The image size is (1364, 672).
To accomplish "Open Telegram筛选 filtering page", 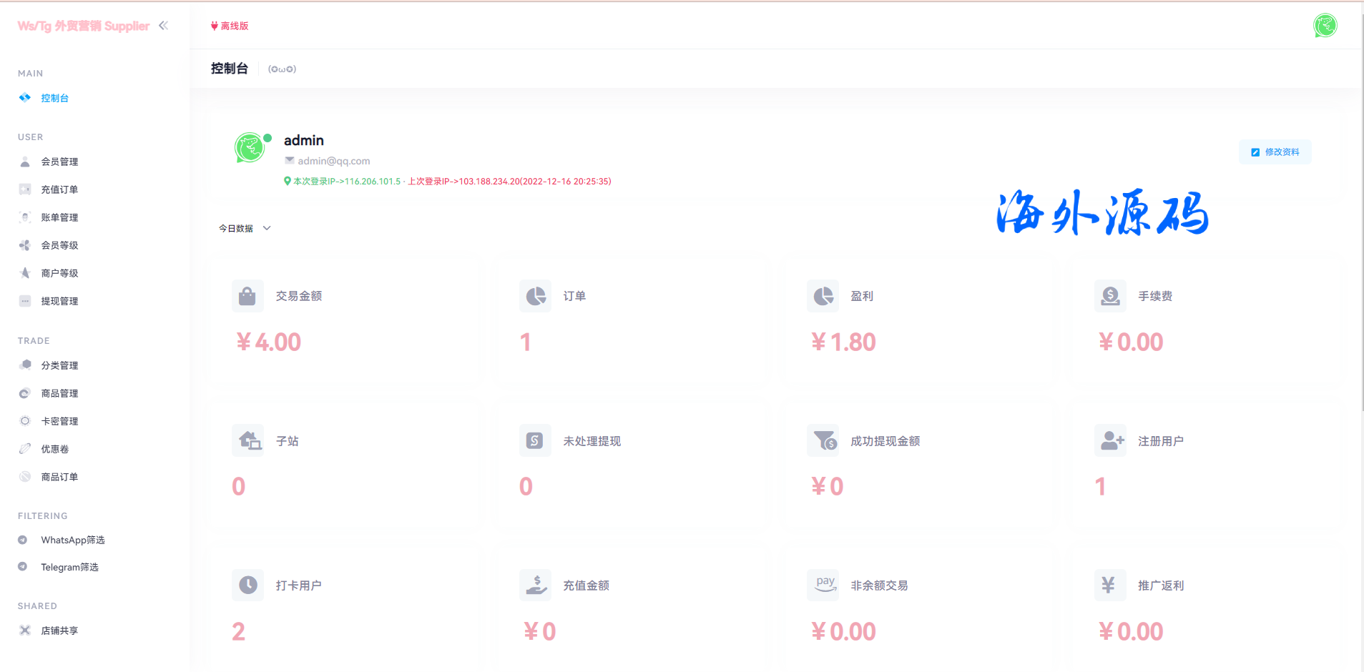I will [x=69, y=567].
